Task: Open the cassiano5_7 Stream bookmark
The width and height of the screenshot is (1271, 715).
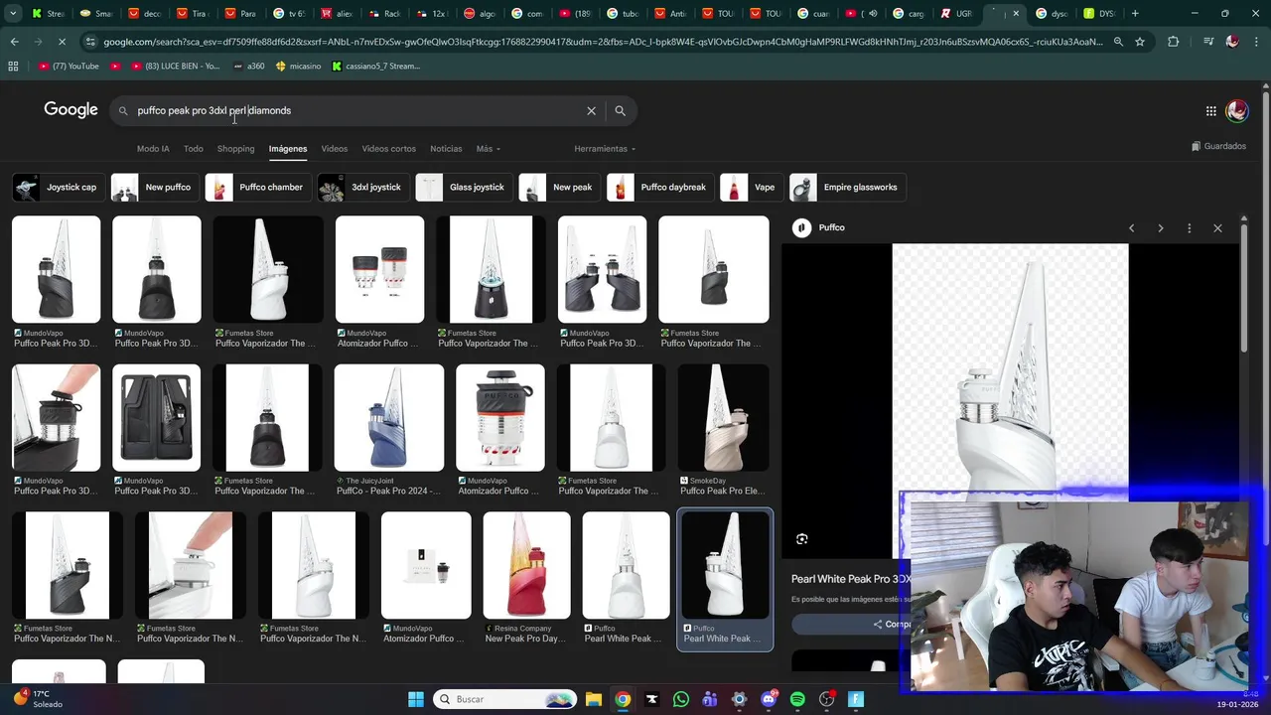Action: point(375,66)
